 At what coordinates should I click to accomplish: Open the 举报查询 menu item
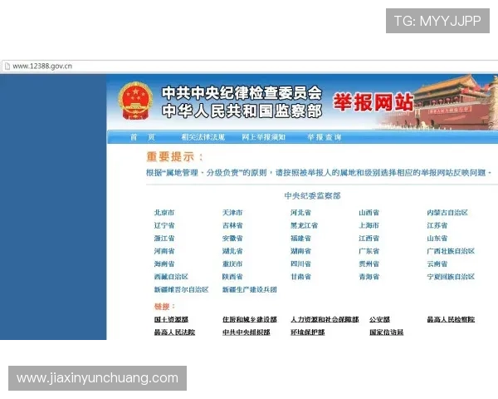point(325,137)
